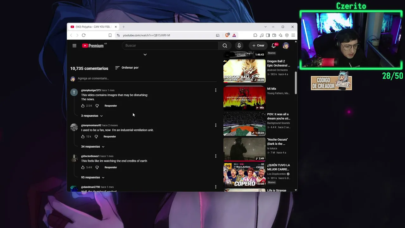Open the YouTube notifications bell

(x=274, y=46)
